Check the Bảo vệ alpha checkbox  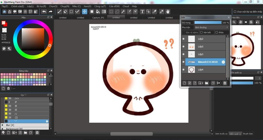click(184, 33)
